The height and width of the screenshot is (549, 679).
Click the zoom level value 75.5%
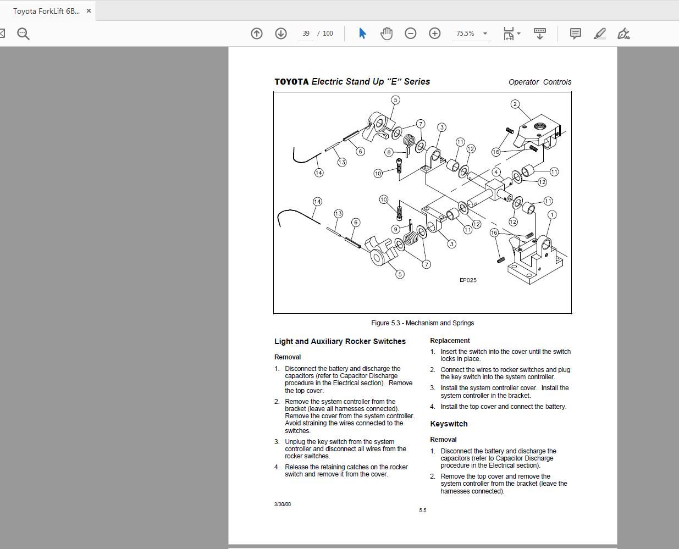[x=466, y=34]
